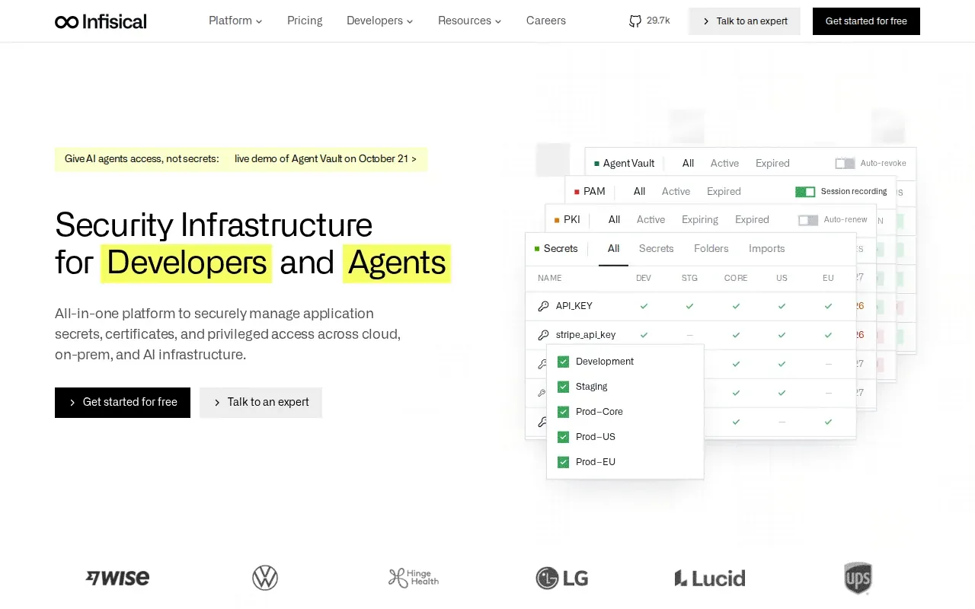Click the Lucid logo
The image size is (975, 609).
710,579
